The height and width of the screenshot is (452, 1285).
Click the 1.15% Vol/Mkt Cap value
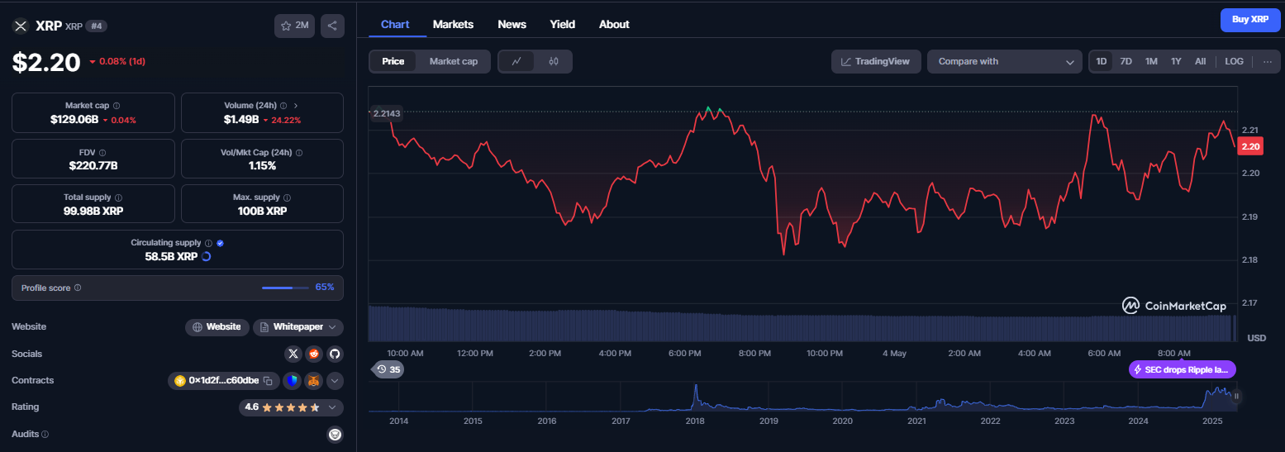[x=262, y=165]
